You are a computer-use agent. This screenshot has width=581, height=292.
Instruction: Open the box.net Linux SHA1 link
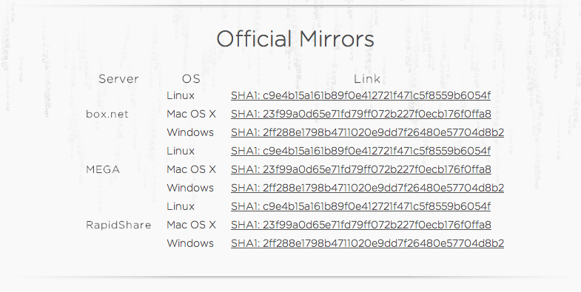point(360,95)
